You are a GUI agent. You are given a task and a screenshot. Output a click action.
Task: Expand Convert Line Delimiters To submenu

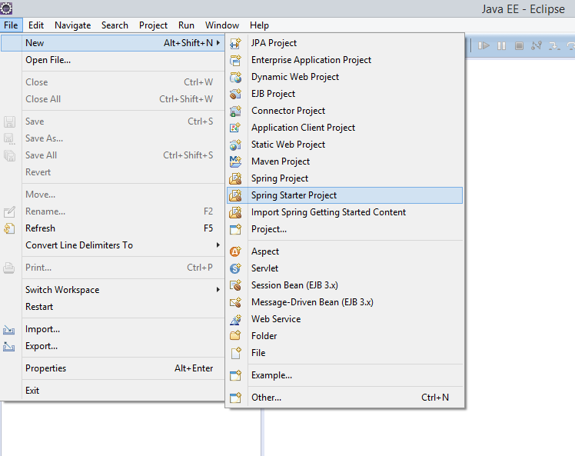click(x=218, y=245)
